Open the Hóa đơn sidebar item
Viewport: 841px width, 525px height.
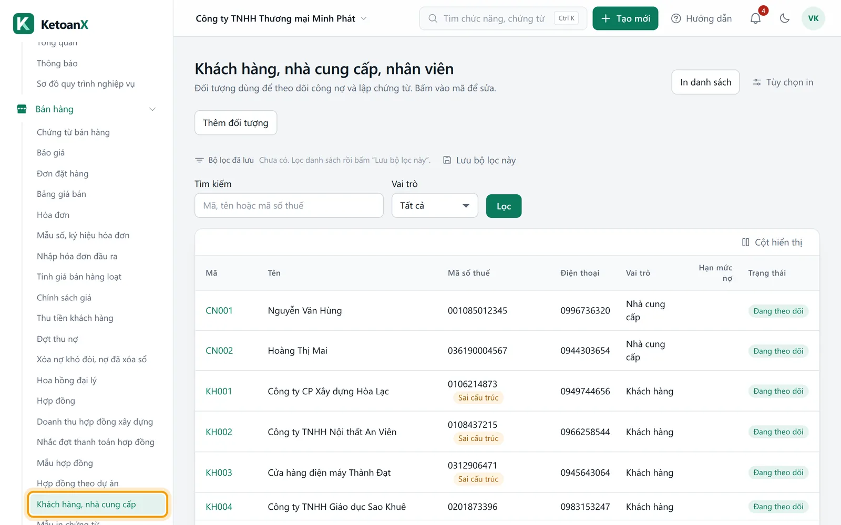click(x=53, y=215)
